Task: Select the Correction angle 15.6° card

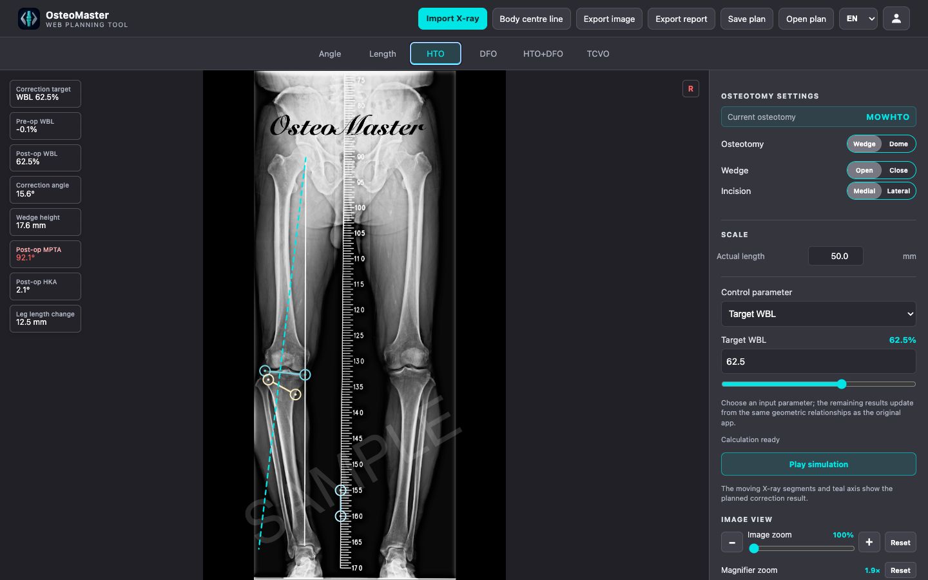Action: pos(45,189)
